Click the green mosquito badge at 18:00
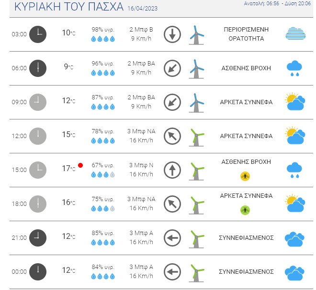Viewport: 316px width, 290px height. (x=245, y=210)
